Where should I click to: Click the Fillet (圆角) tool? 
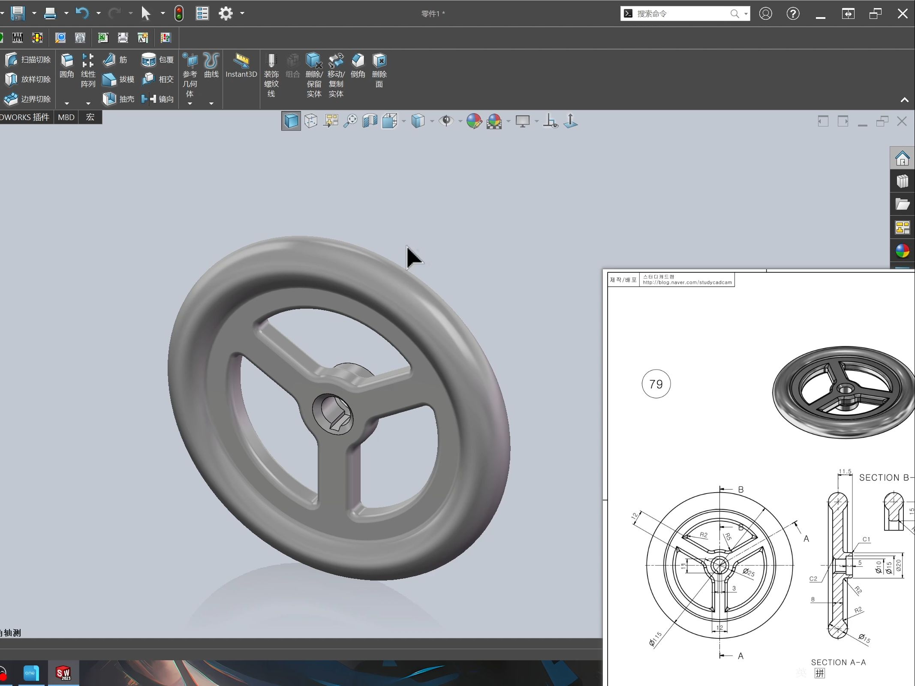point(67,66)
